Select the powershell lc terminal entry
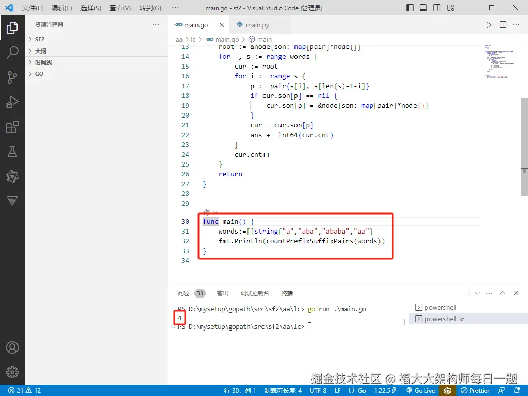 click(468, 319)
